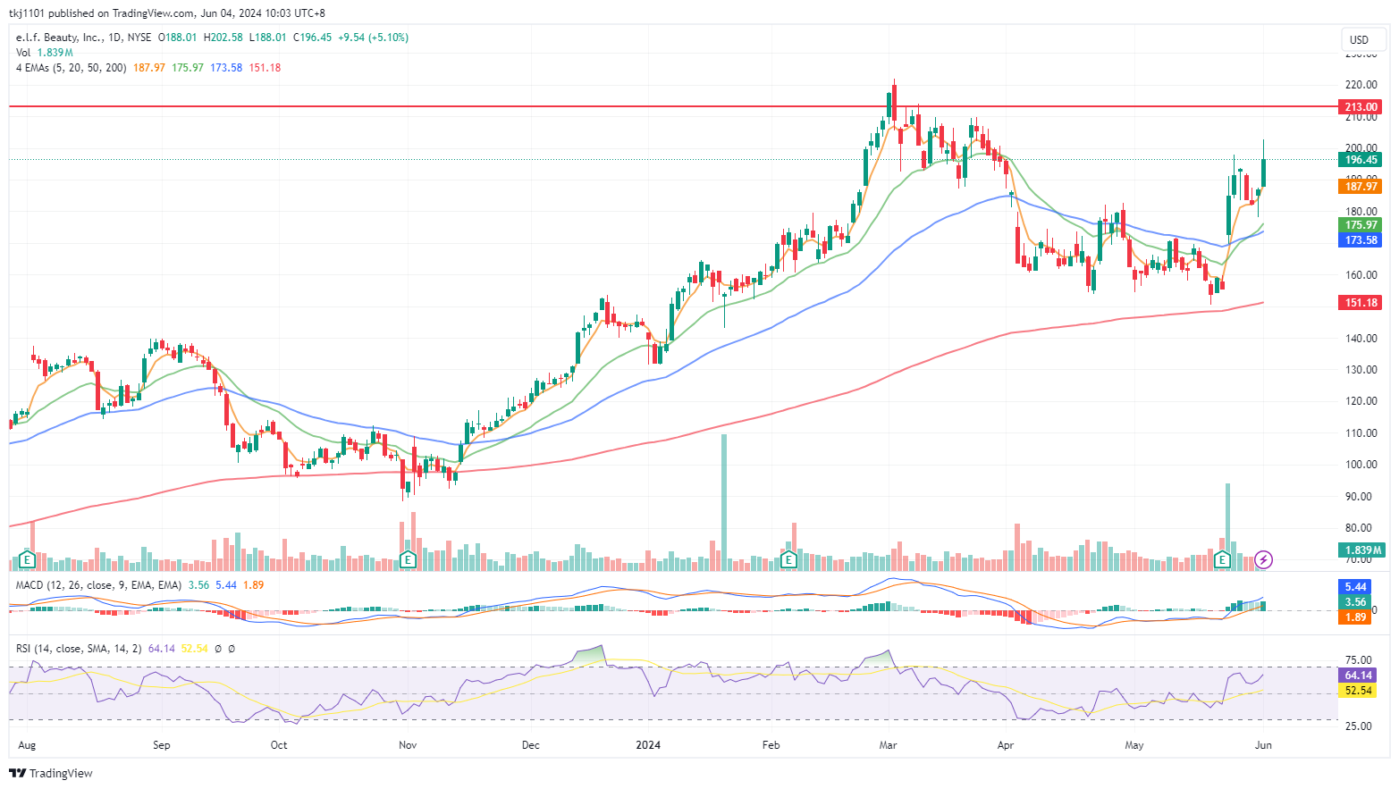
Task: Select the 196.45 current price label
Action: pos(1361,160)
